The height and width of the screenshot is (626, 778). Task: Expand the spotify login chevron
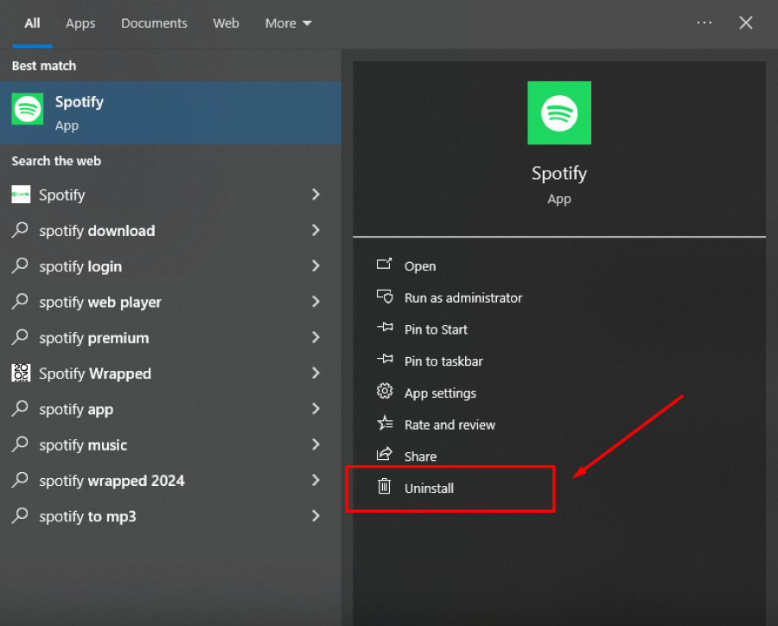pyautogui.click(x=316, y=266)
